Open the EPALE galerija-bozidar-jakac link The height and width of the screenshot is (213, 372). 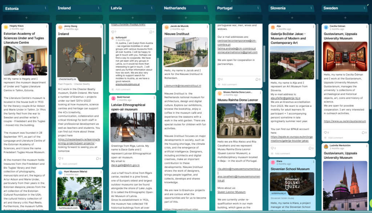292,139
